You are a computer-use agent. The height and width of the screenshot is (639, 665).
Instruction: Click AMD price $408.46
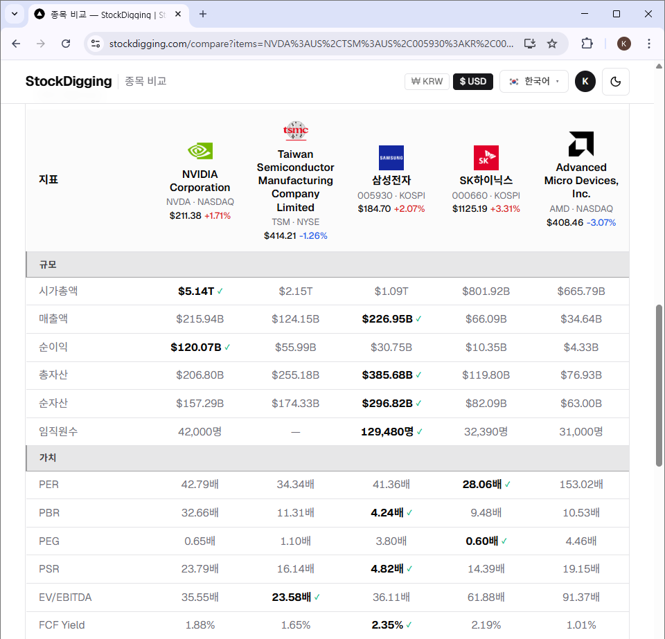[565, 222]
